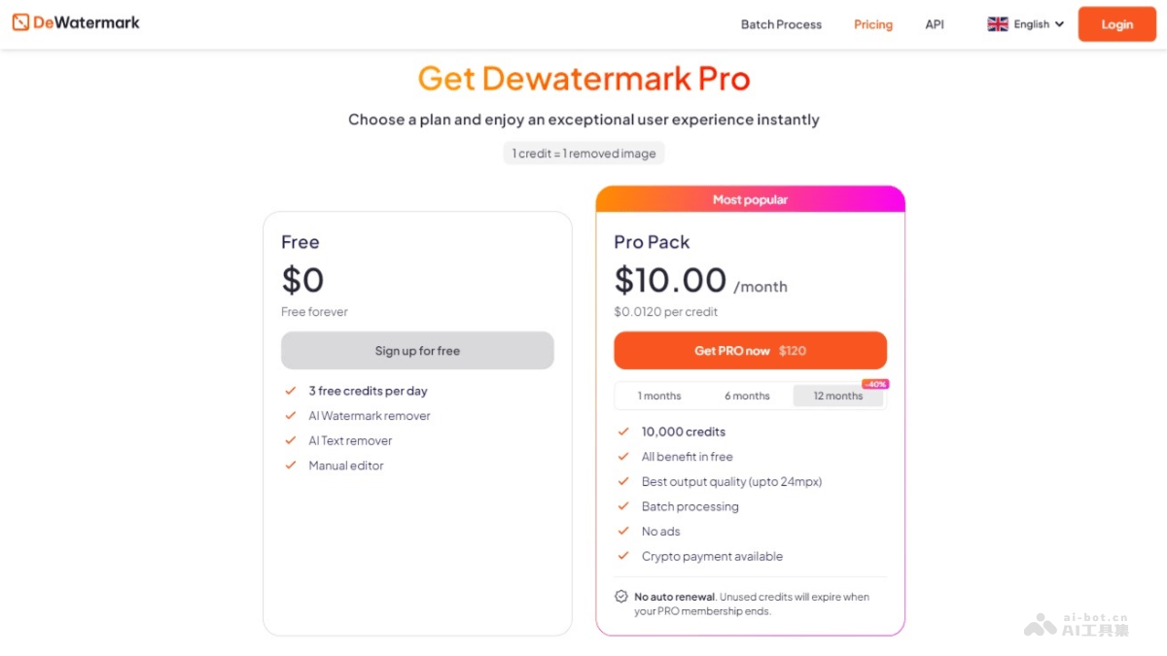
Task: Click the no auto renewal circle icon
Action: pyautogui.click(x=620, y=597)
